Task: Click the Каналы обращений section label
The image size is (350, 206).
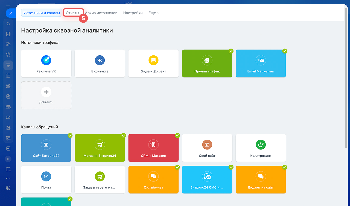Action: click(x=39, y=127)
